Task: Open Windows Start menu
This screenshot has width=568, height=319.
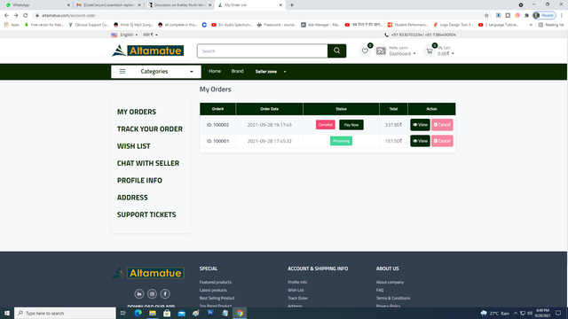Action: point(7,313)
